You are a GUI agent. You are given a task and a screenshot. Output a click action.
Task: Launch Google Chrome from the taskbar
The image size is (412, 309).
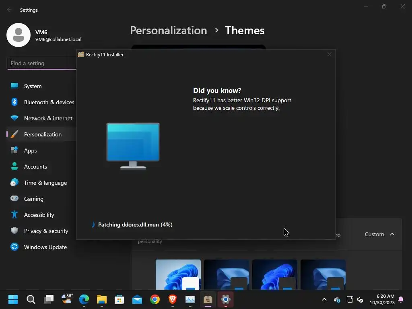[155, 299]
